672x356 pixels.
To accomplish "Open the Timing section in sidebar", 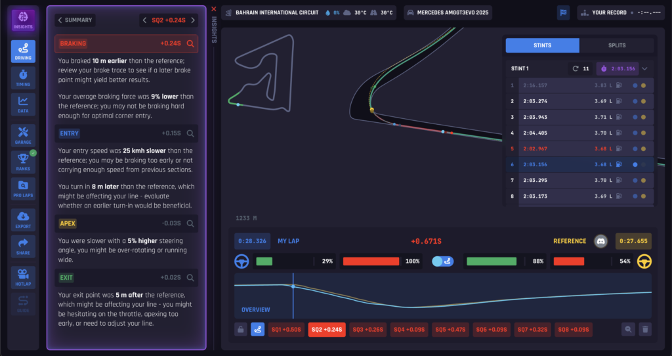I will (x=23, y=78).
